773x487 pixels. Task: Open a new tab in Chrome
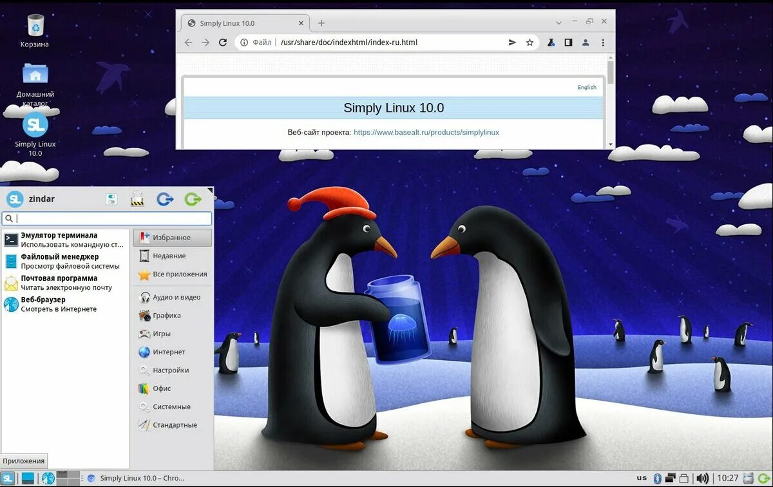[321, 23]
